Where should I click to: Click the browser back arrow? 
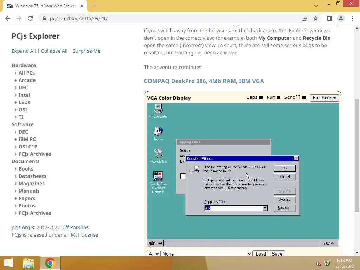point(8,18)
